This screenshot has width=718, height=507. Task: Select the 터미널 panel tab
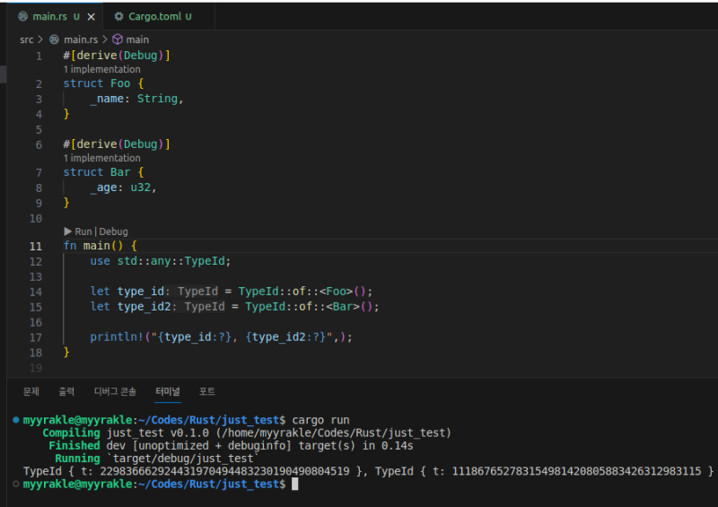pos(167,391)
